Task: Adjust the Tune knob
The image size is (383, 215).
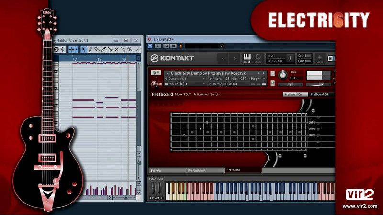Action: coord(282,75)
